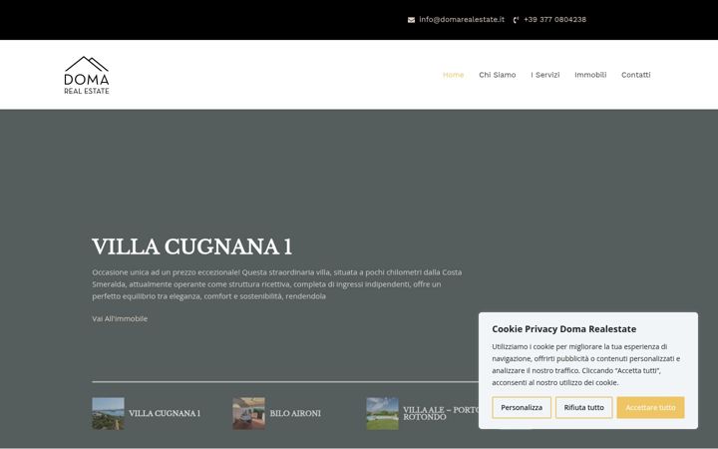This screenshot has width=718, height=449.
Task: Open the I Servizi menu item
Action: pyautogui.click(x=544, y=75)
